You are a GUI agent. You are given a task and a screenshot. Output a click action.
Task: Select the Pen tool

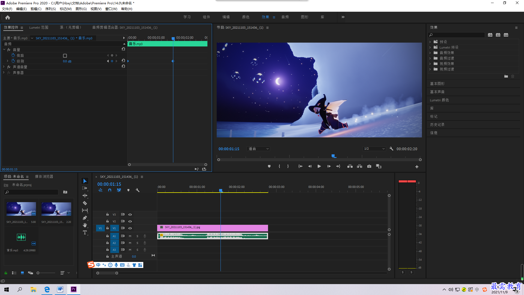click(x=85, y=218)
